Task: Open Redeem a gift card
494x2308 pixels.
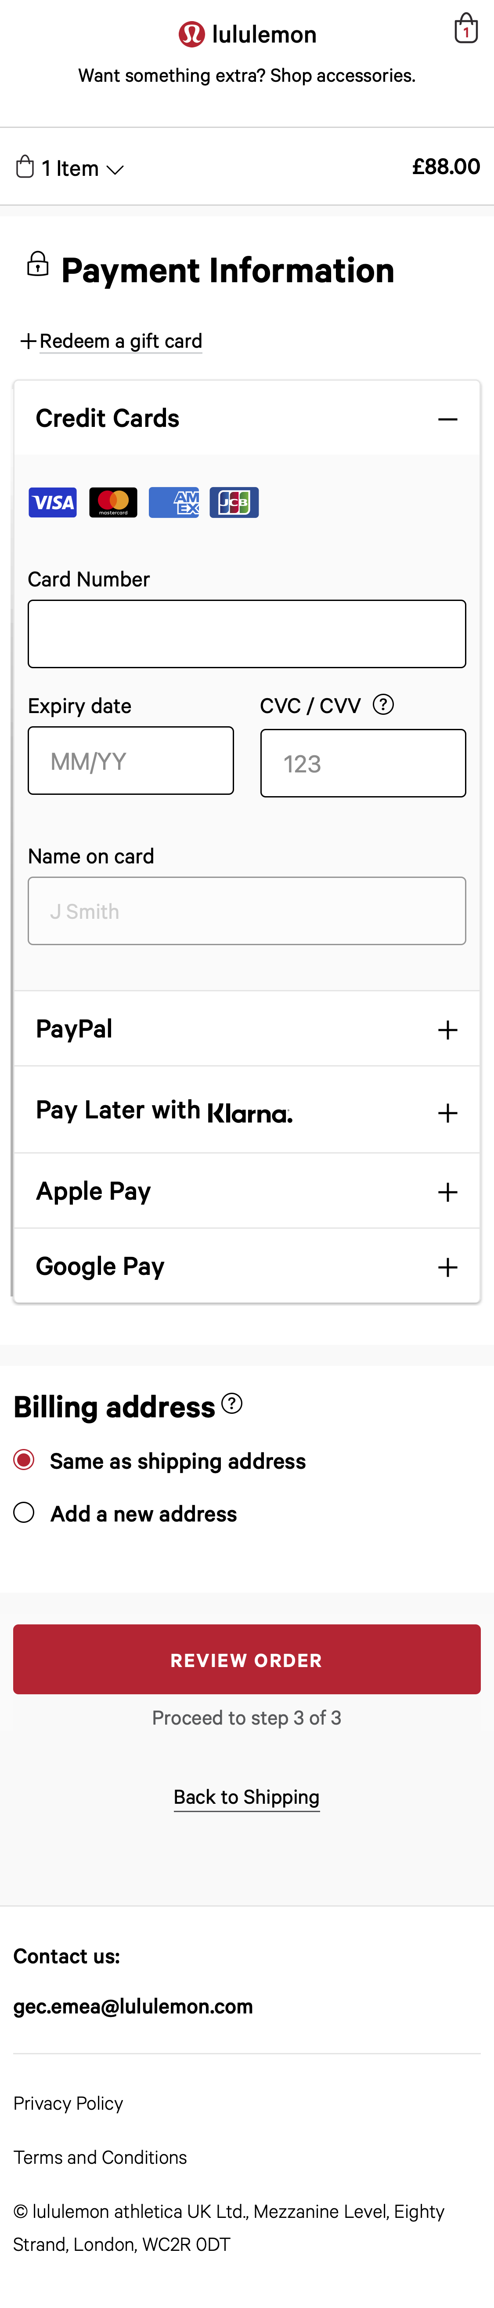Action: 121,341
